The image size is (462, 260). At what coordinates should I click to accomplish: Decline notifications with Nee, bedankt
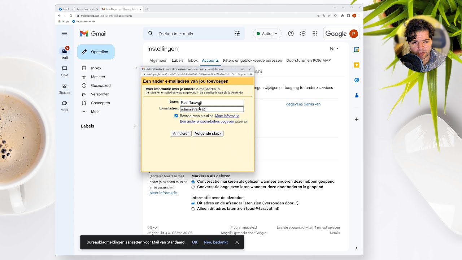point(216,242)
